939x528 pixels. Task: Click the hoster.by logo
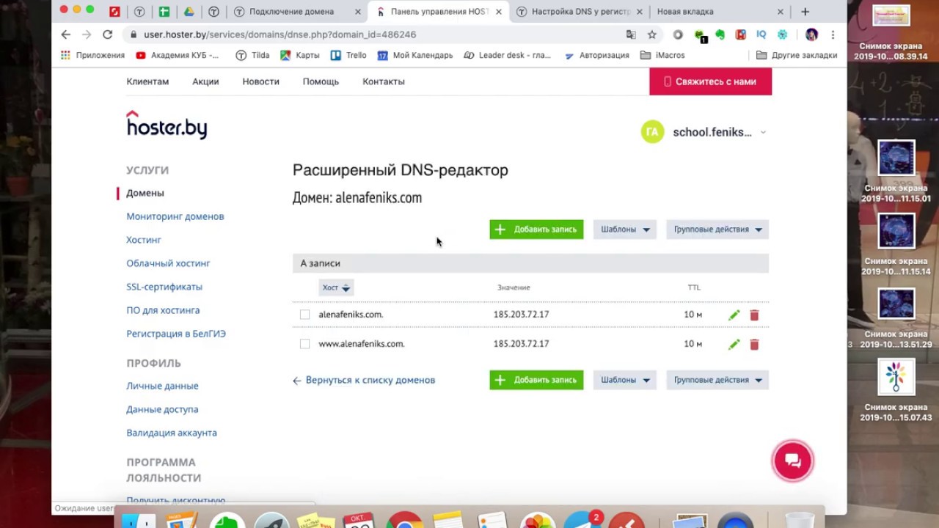pos(167,125)
